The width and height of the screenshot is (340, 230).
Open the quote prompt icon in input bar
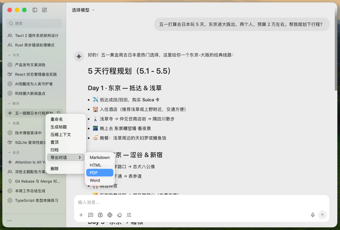[91, 215]
